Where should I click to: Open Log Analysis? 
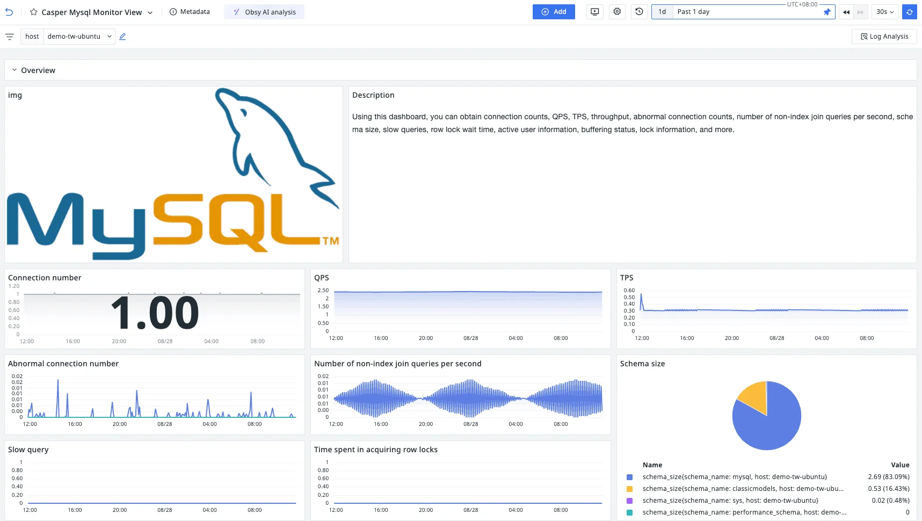(x=884, y=37)
